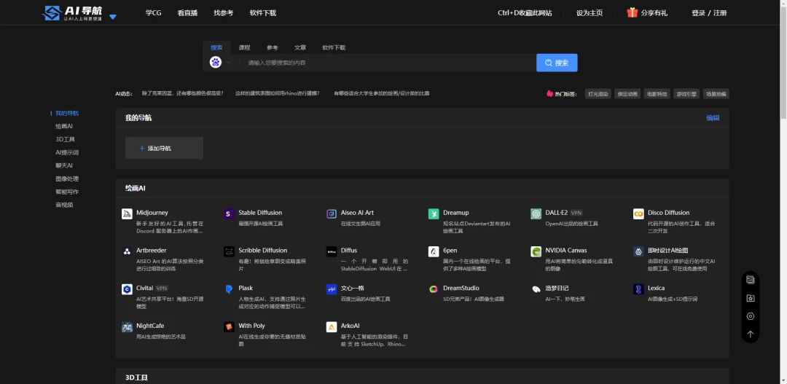Open the Lexica icon

click(x=638, y=289)
